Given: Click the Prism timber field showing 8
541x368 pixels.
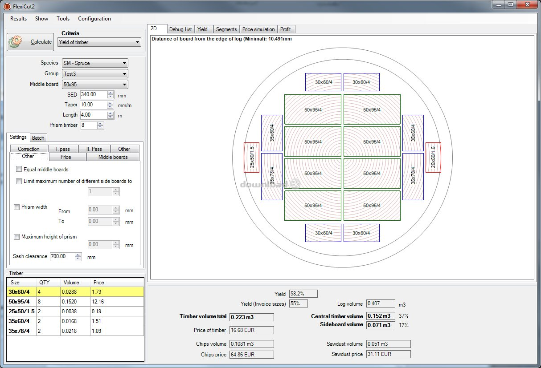Looking at the screenshot, I should [89, 125].
